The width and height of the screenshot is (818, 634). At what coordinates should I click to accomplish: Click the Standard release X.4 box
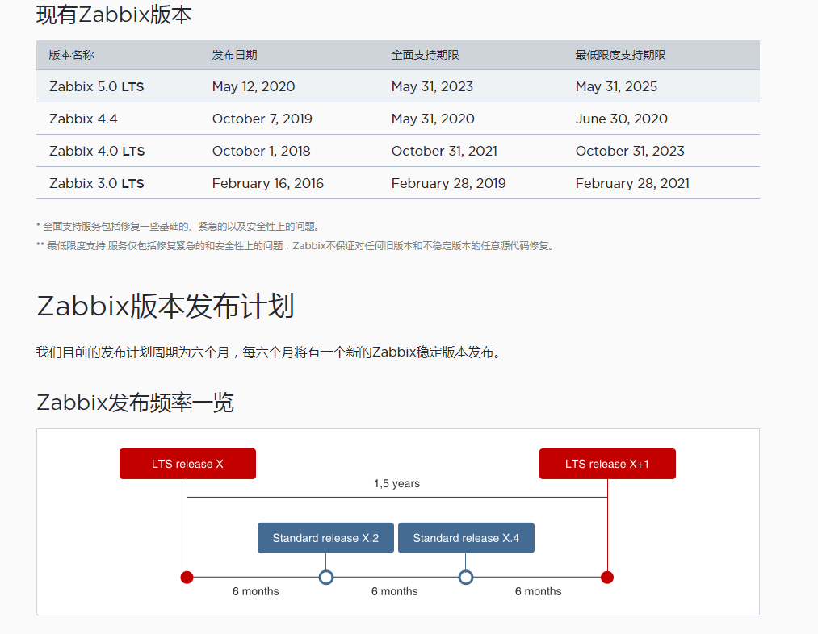coord(466,538)
